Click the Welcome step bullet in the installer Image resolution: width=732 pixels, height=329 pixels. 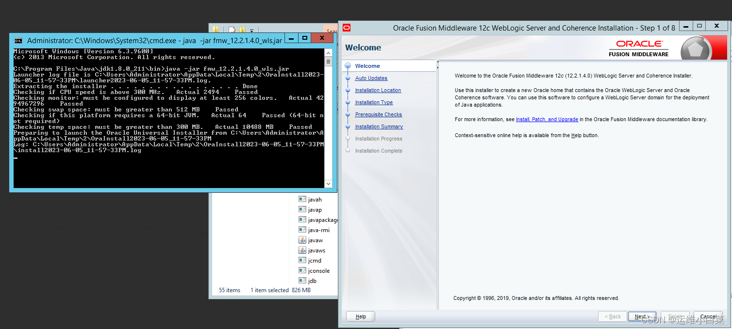[348, 66]
